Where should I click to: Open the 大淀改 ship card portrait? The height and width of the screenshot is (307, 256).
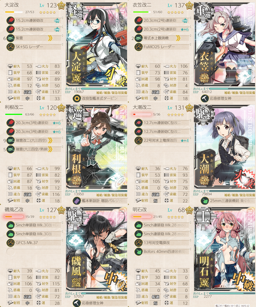tap(97, 45)
